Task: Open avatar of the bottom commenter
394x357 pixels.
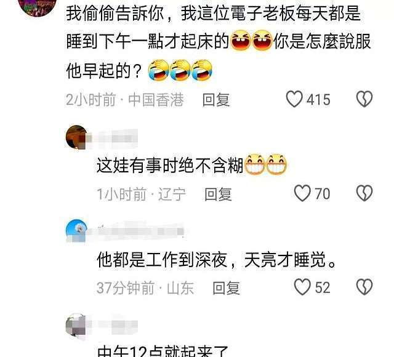Action: pyautogui.click(x=76, y=324)
